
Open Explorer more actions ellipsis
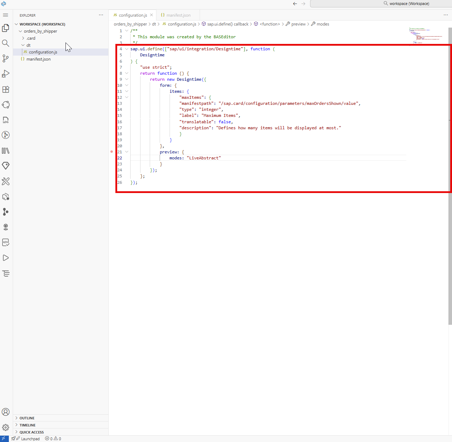[x=101, y=15]
